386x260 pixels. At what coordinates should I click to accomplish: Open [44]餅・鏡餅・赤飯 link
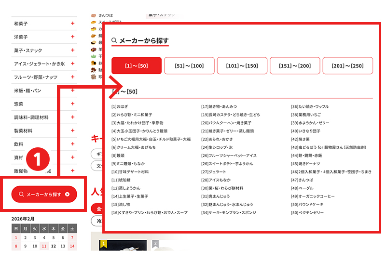(306, 156)
